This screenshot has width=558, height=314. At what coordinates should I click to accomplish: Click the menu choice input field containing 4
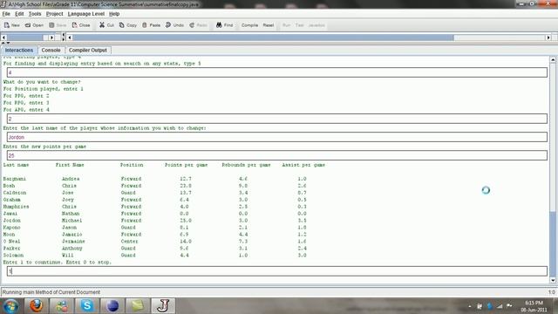point(277,72)
